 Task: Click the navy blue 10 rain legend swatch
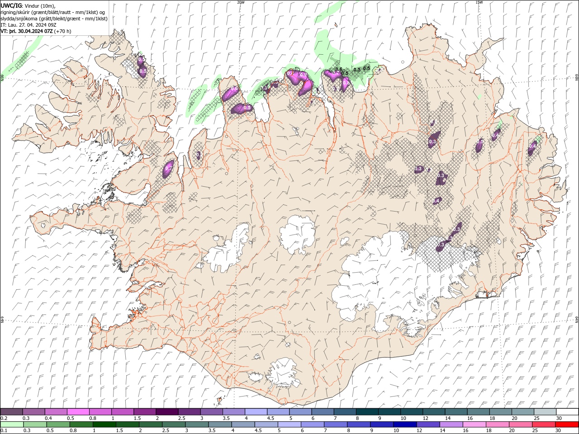pos(405,424)
